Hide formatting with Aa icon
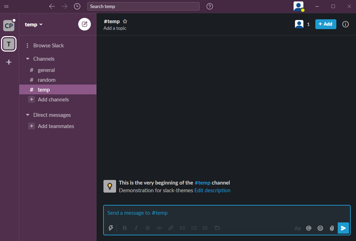 pos(297,228)
